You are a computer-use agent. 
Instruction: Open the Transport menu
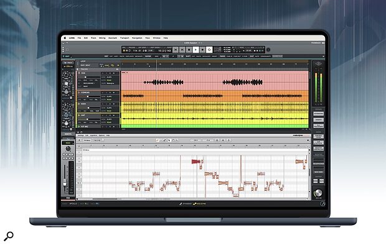pos(125,38)
